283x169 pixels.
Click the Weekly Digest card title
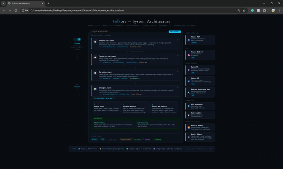[x=197, y=134]
